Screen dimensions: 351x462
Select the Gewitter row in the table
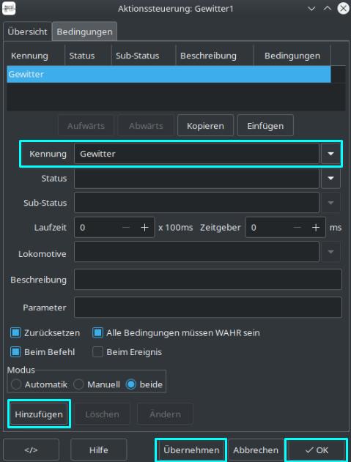click(x=169, y=74)
